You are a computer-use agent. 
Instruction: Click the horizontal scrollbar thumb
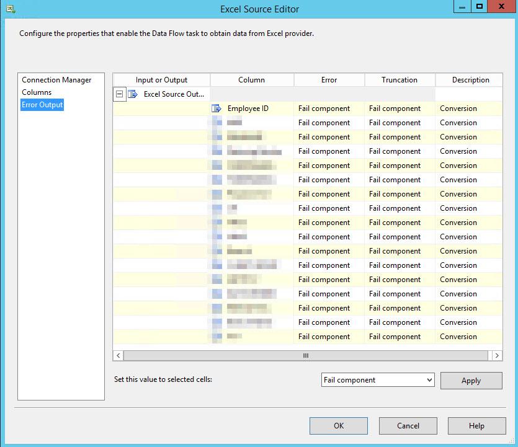pyautogui.click(x=306, y=355)
